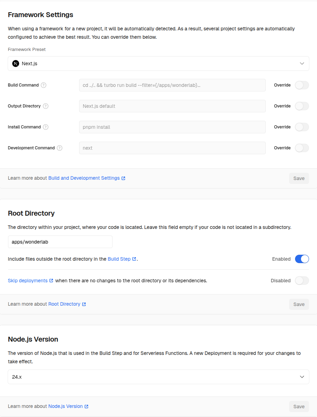Open the Root Directory documentation link
The width and height of the screenshot is (317, 417).
pos(64,304)
